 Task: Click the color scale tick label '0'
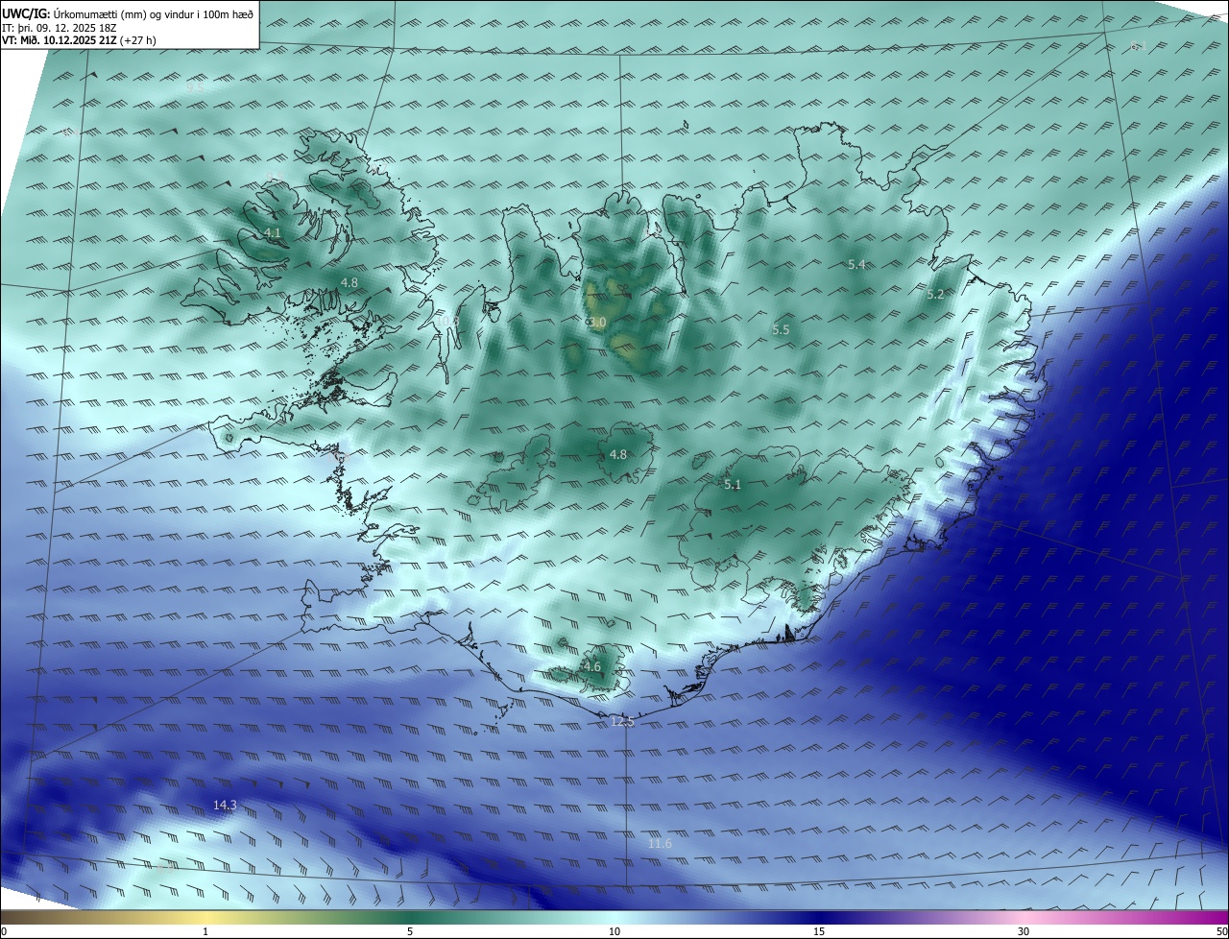click(x=4, y=931)
